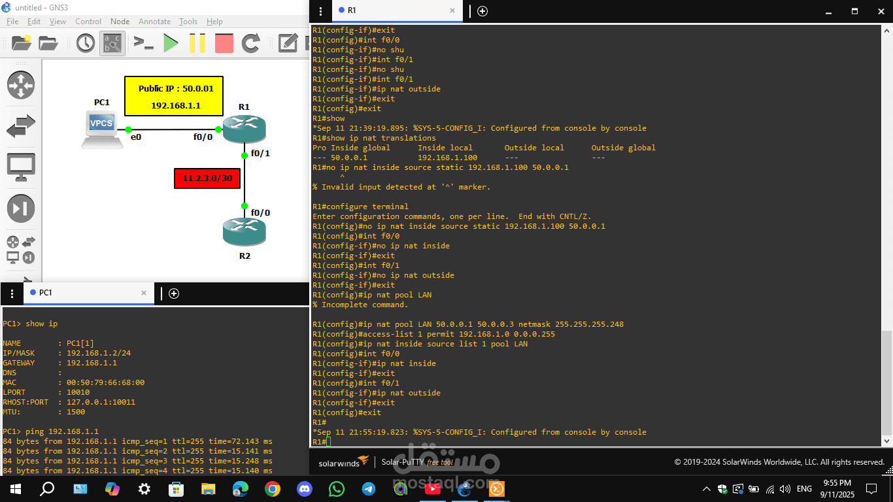Open the Annotate menu for drawing tools

tap(154, 21)
